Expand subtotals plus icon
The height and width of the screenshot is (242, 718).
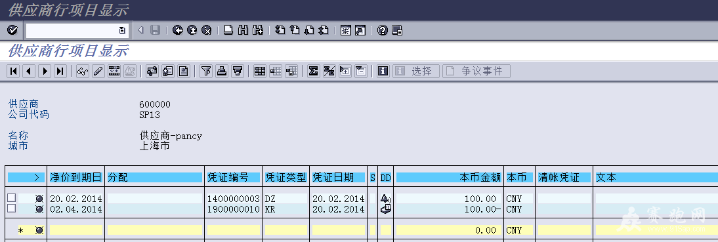pyautogui.click(x=345, y=71)
